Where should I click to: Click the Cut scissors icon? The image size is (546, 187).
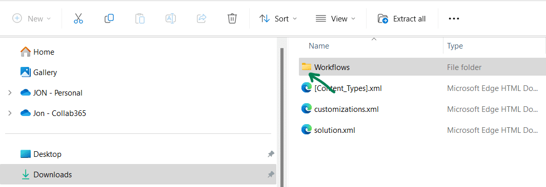79,18
